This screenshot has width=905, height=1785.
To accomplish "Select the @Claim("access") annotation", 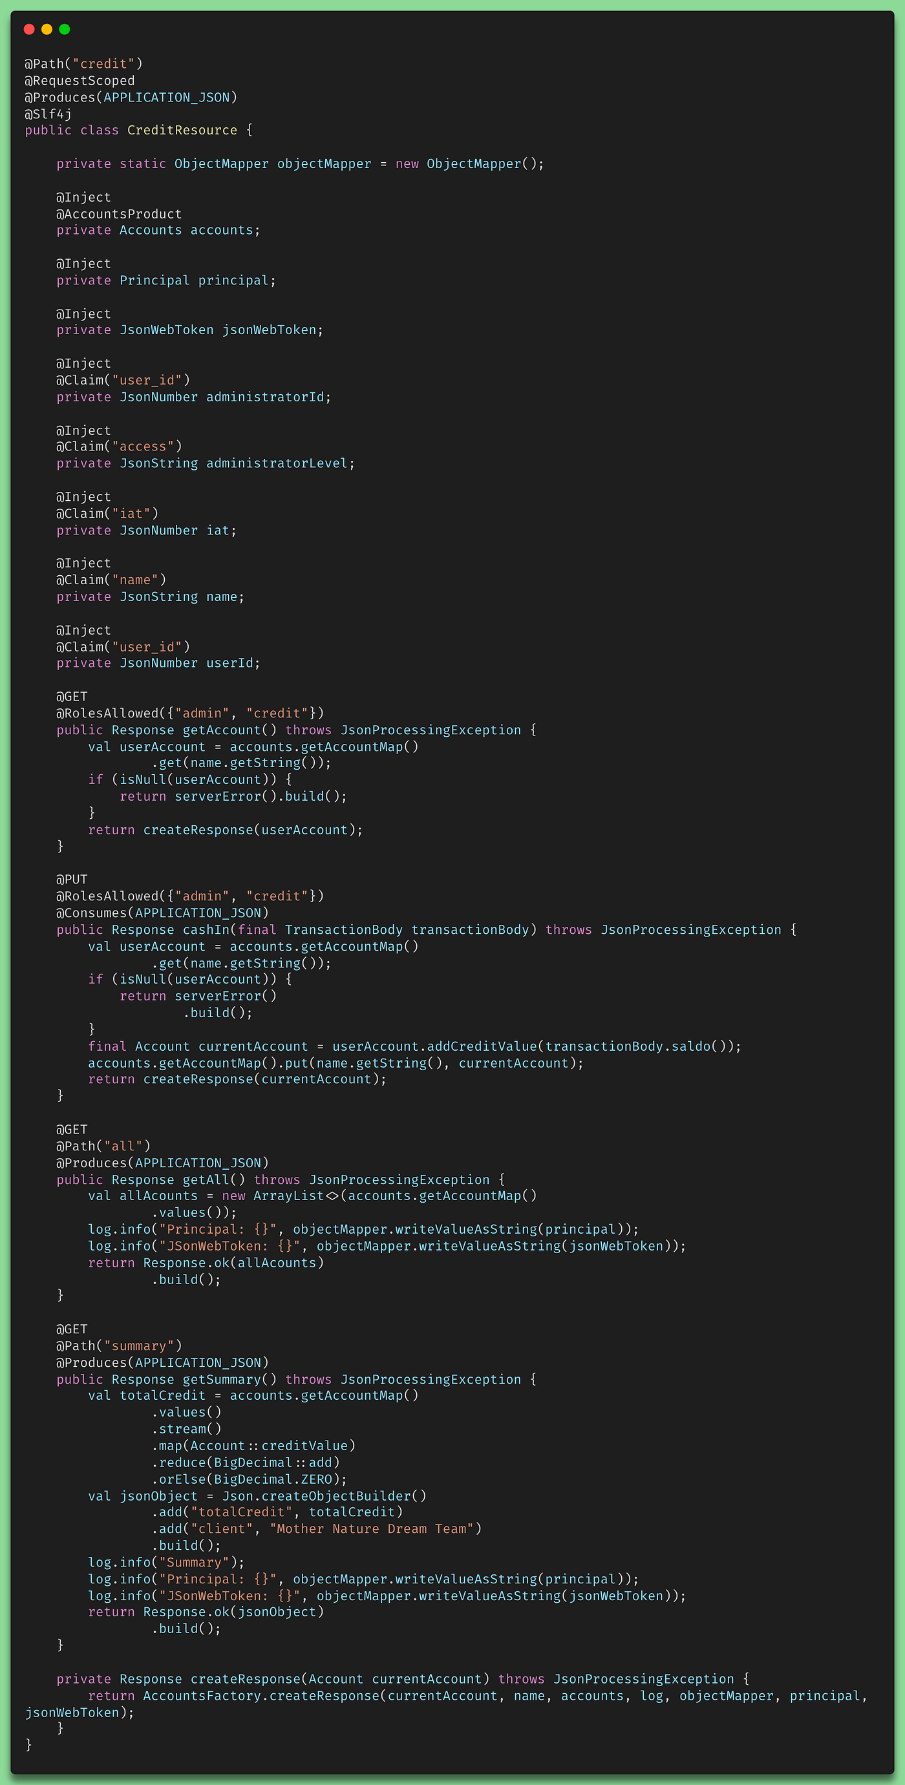I will coord(119,447).
